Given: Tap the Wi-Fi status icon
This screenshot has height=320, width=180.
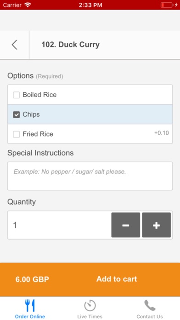Looking at the screenshot, I should point(27,5).
